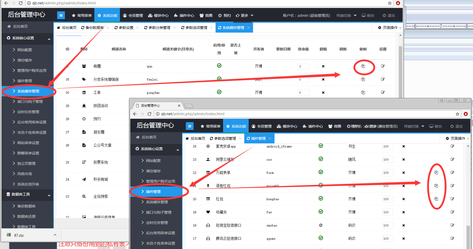Click the copy icon in the 商圈 row
Screen dimensions: 473x249
(x=363, y=66)
